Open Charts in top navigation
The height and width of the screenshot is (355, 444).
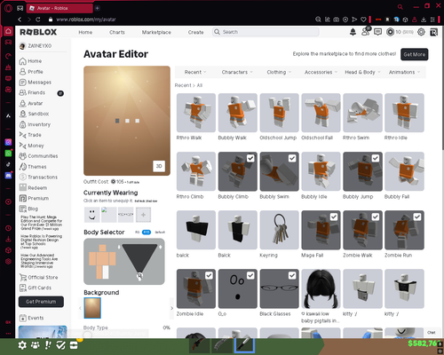tap(117, 32)
